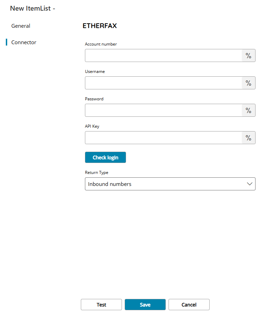Click the New ItemList title text
The width and height of the screenshot is (261, 315).
30,9
